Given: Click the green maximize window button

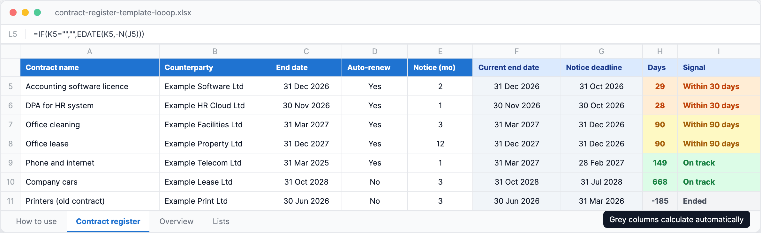Looking at the screenshot, I should coord(37,12).
